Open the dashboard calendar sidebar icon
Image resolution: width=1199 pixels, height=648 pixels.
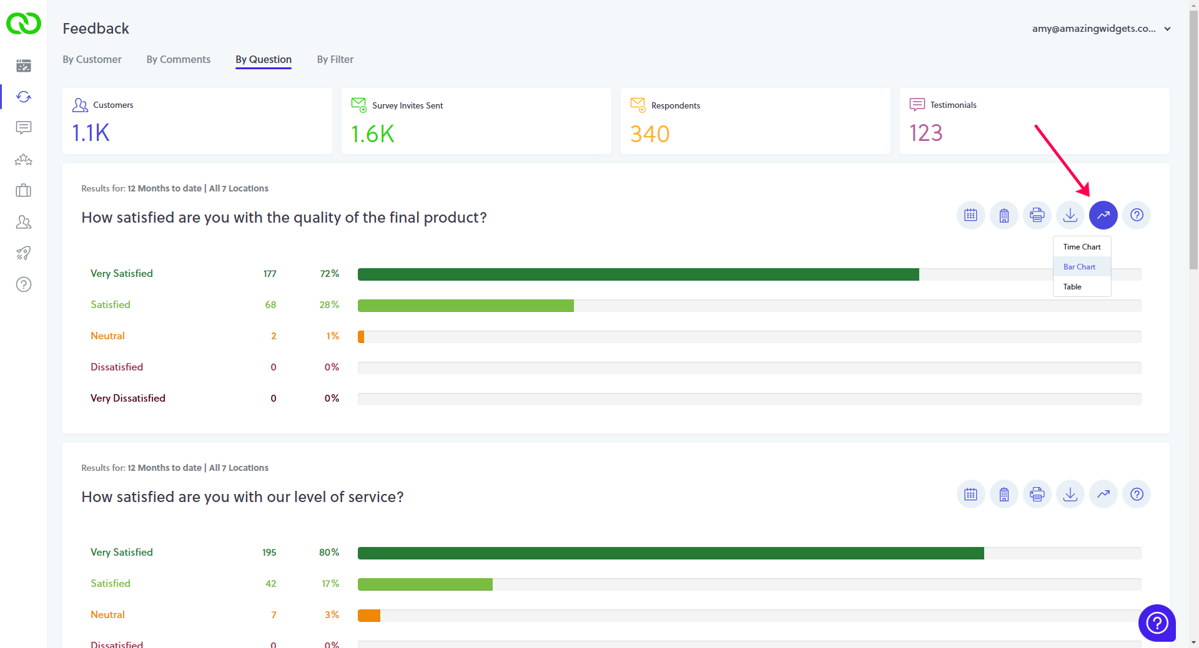coord(24,65)
